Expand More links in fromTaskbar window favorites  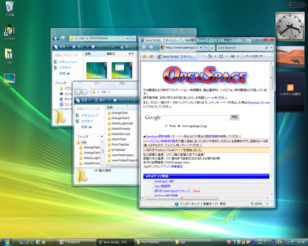point(65,73)
